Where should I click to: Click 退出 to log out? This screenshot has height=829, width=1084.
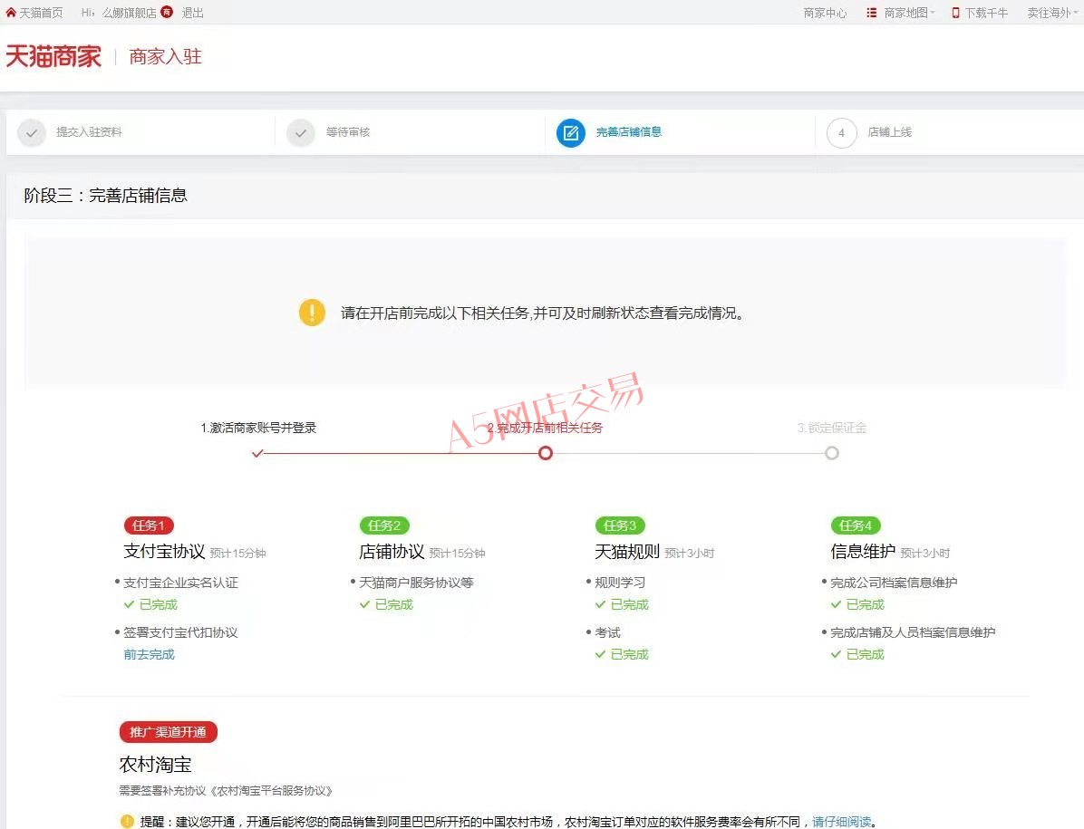pyautogui.click(x=193, y=13)
